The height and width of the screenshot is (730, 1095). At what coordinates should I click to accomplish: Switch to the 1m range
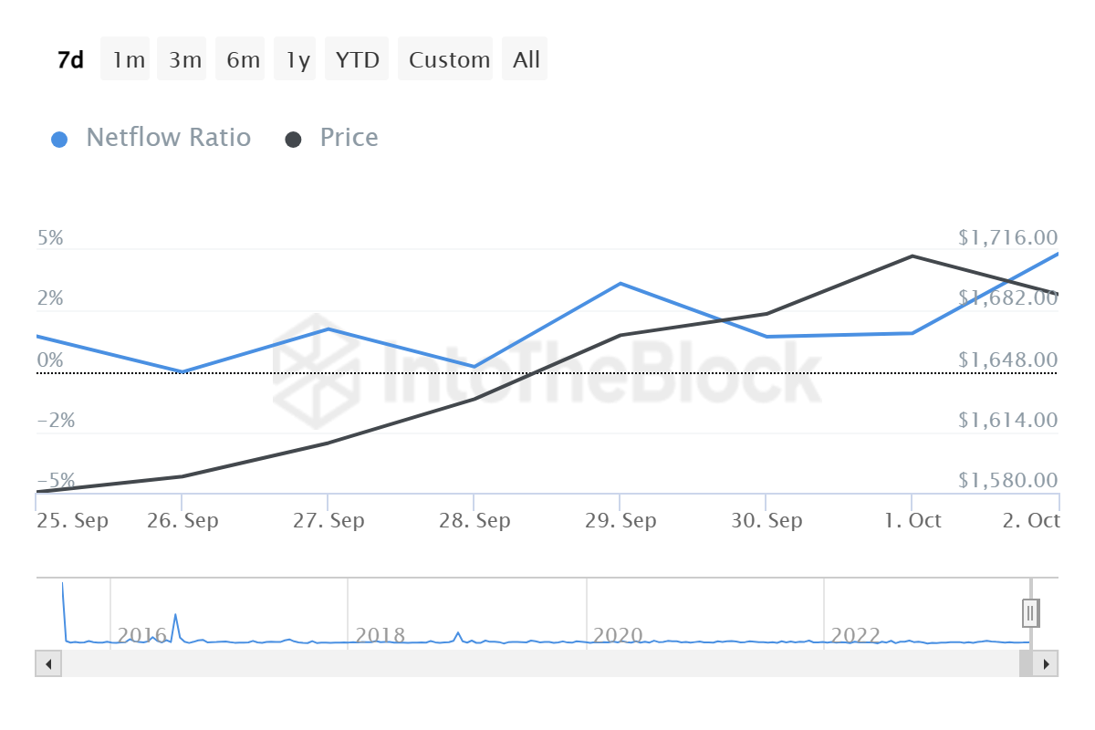pos(129,60)
